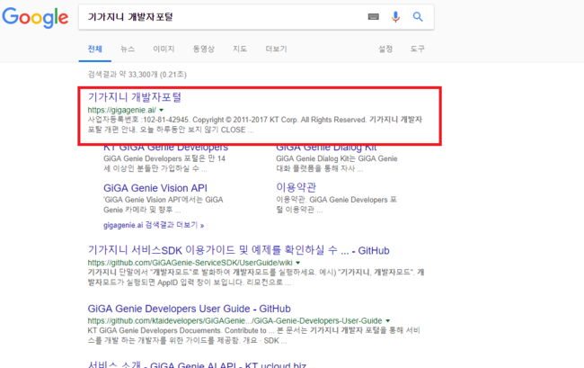Open GiGA Genie Developers User Guide - GitHub result
The width and height of the screenshot is (584, 368).
189,309
